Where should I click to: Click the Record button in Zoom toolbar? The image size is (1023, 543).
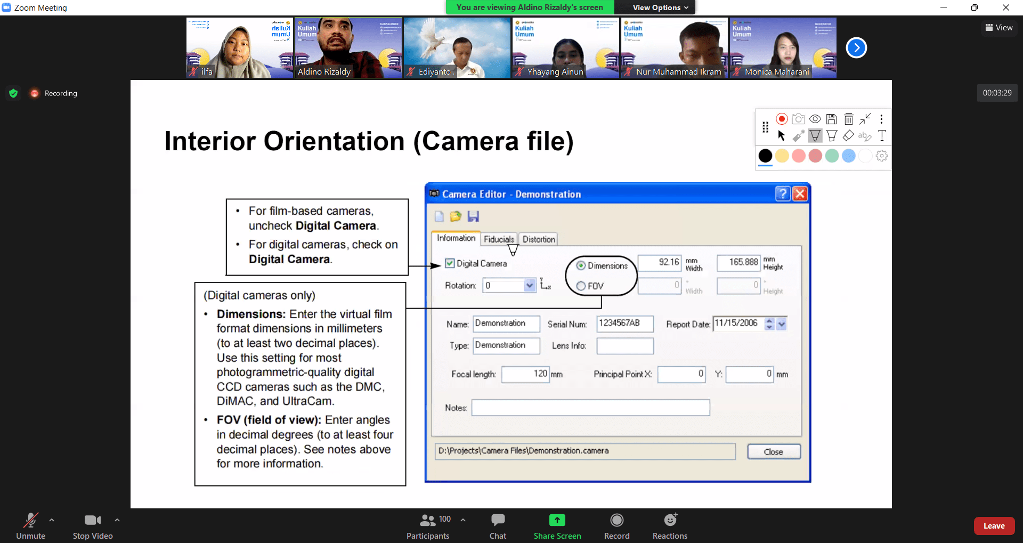point(617,526)
